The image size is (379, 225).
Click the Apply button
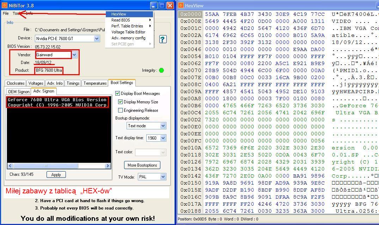[x=56, y=175]
